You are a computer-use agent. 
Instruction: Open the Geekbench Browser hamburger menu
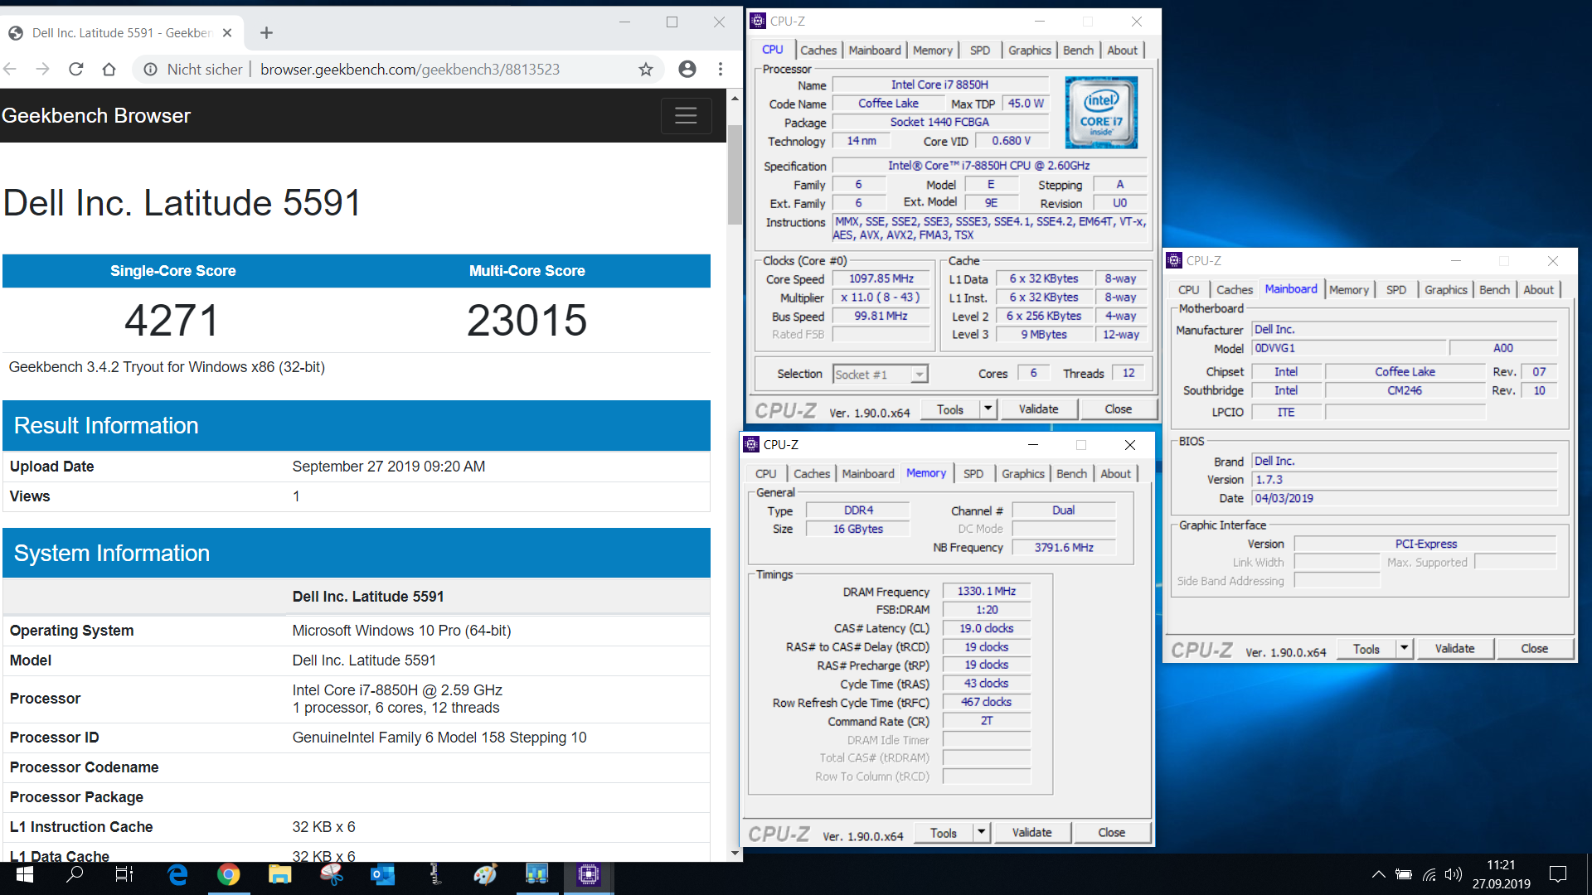pyautogui.click(x=686, y=116)
